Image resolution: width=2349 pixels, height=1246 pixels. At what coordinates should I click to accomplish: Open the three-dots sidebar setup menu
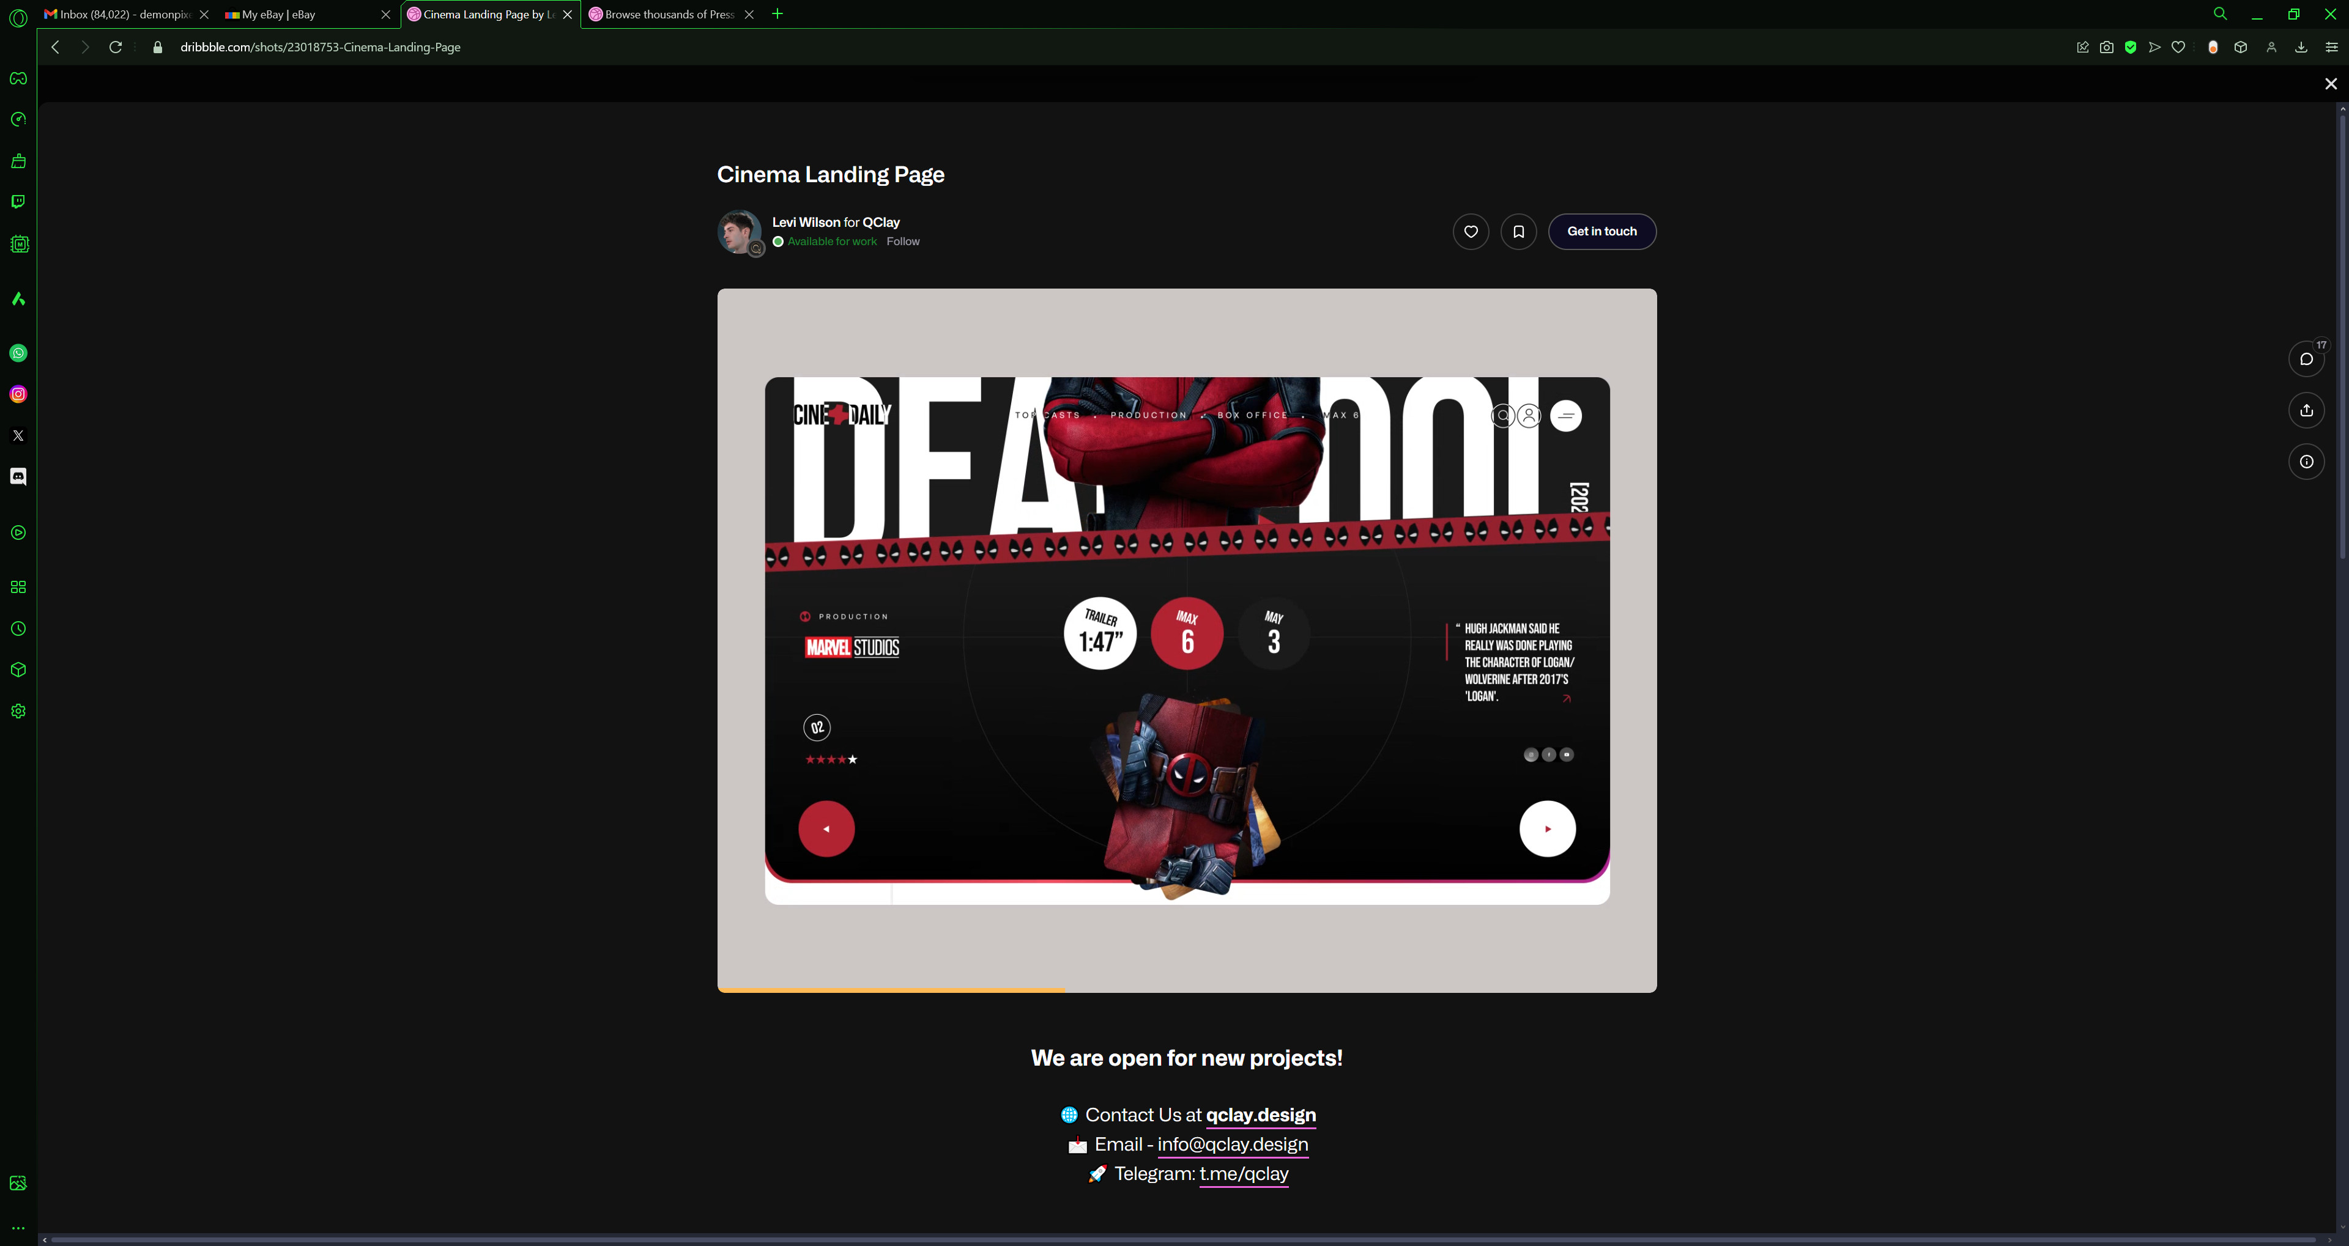[x=18, y=1228]
